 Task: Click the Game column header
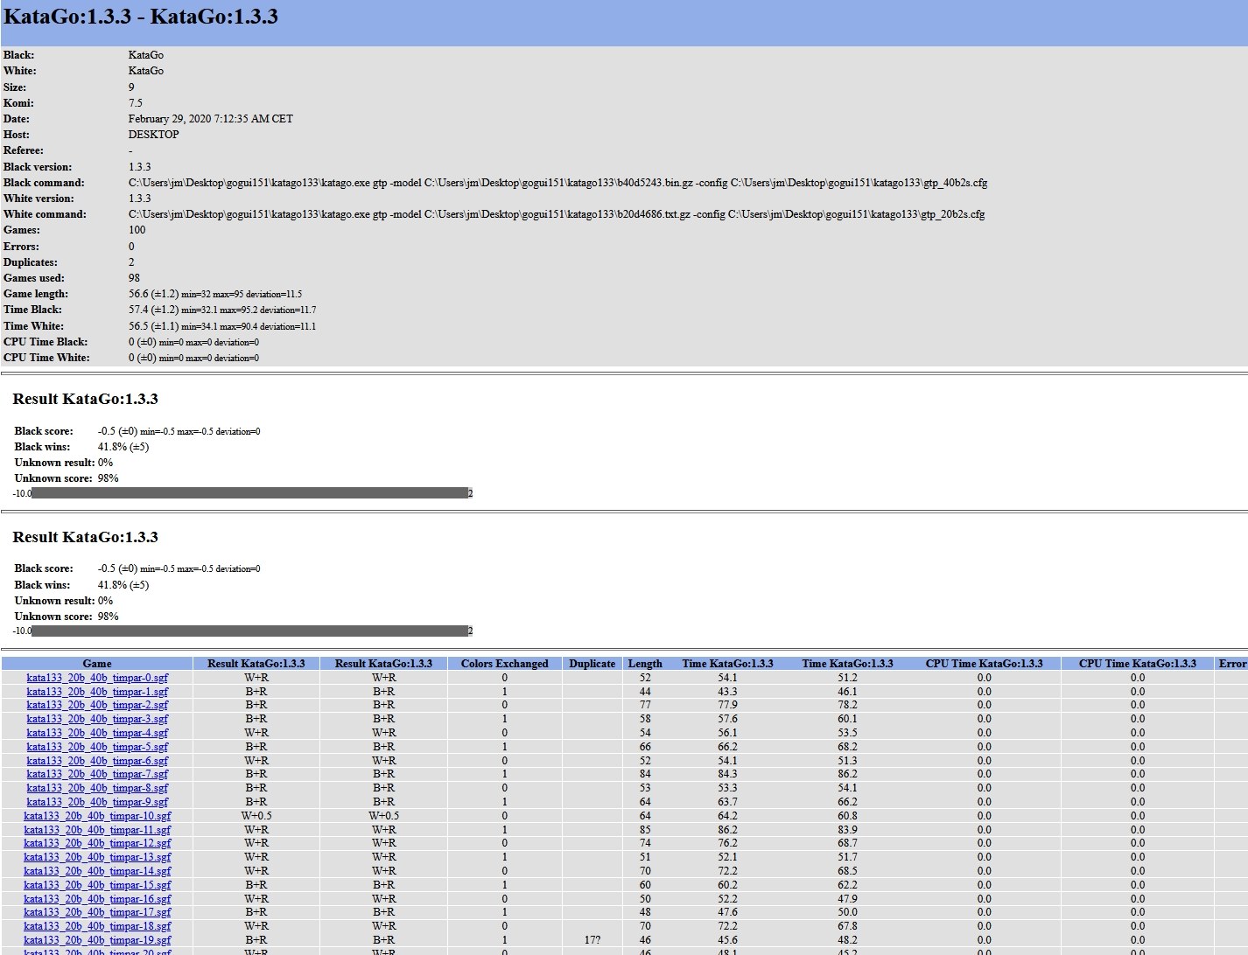click(x=97, y=664)
